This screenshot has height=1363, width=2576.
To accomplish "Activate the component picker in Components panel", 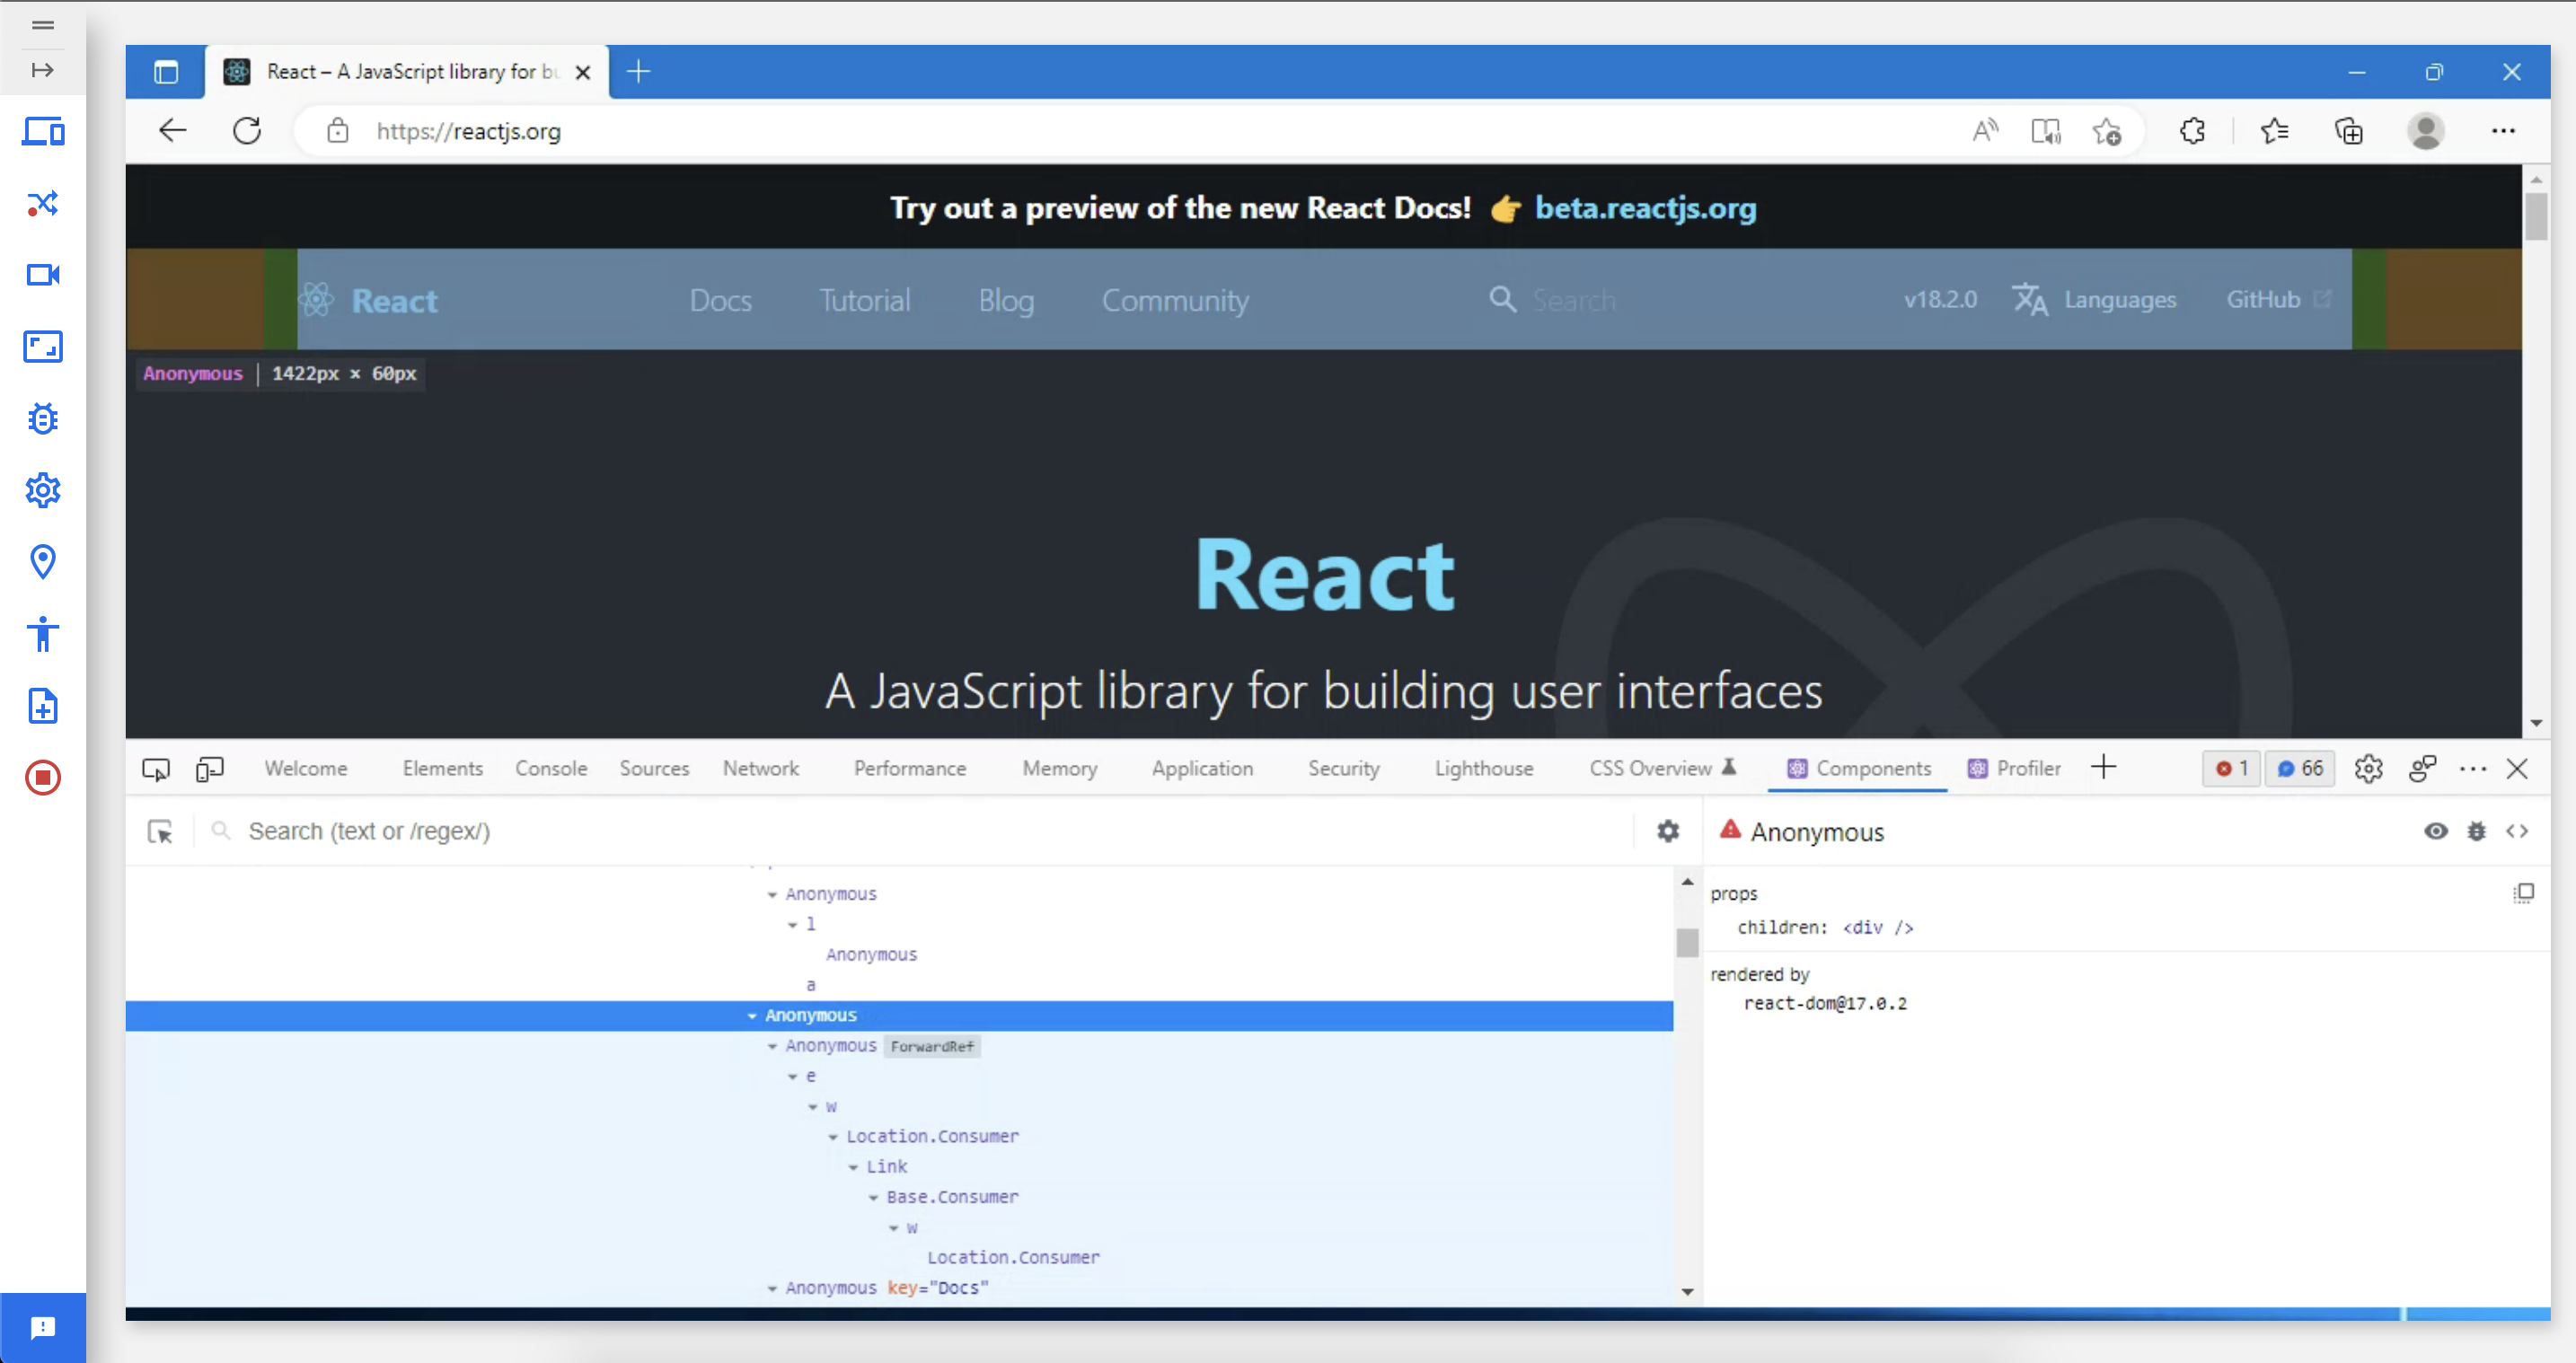I will click(159, 831).
